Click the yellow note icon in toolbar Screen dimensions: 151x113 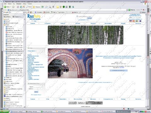(x=58, y=7)
